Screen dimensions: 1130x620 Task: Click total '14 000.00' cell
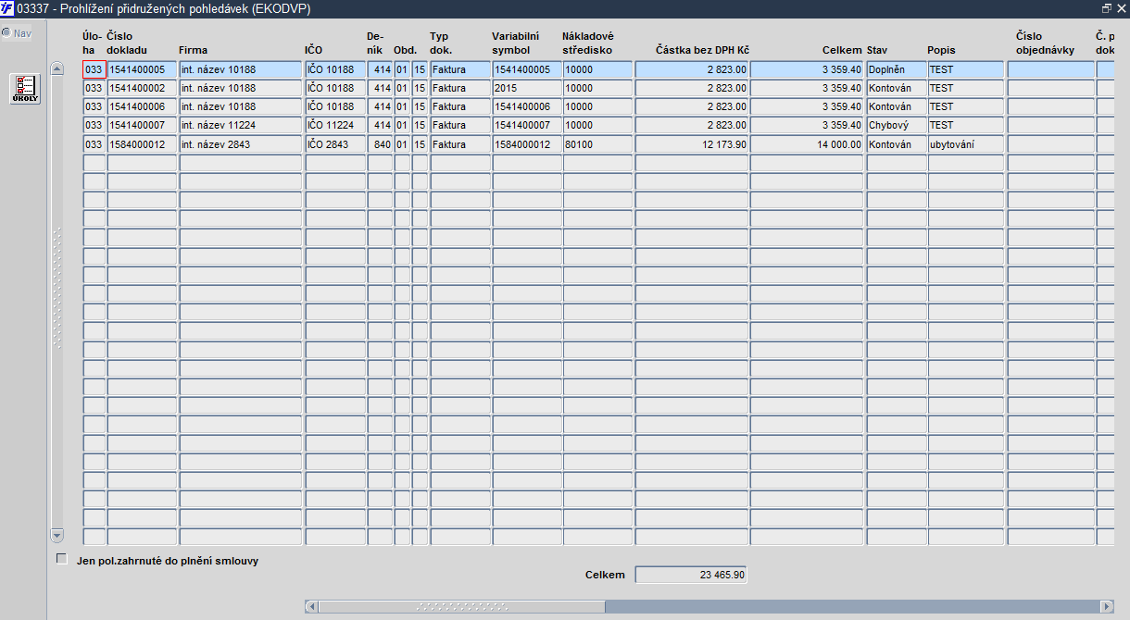807,144
